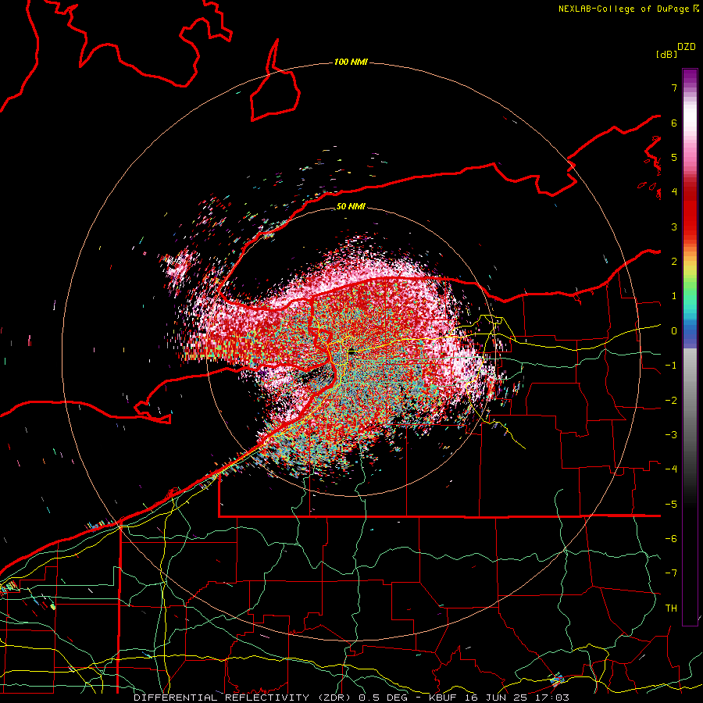This screenshot has width=703, height=703.
Task: Select the -5 dB scale tick label
Action: [x=671, y=505]
